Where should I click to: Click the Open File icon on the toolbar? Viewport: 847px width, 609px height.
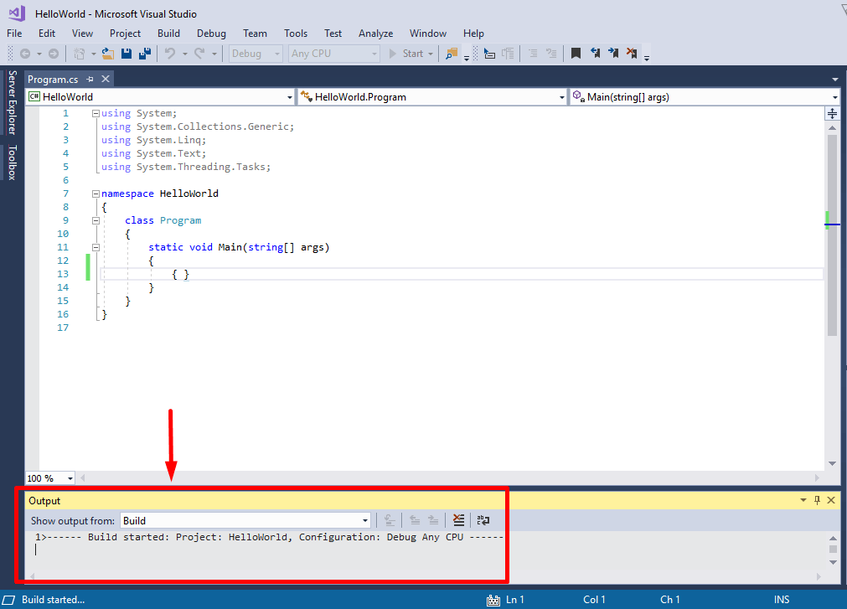click(107, 53)
